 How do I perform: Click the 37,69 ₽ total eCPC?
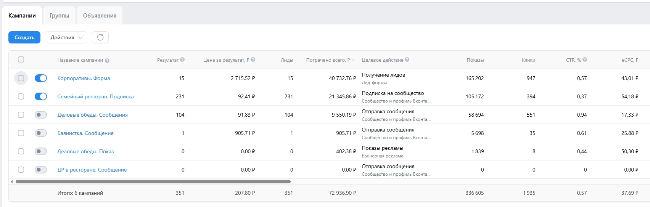[x=630, y=193]
